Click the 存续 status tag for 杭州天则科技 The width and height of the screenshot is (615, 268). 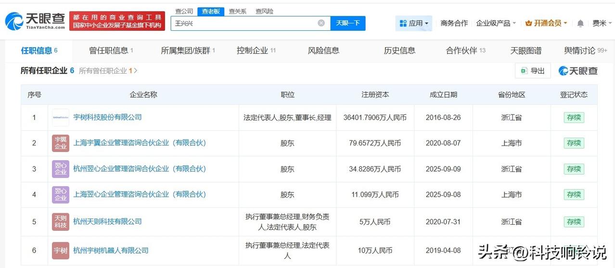[x=574, y=222]
